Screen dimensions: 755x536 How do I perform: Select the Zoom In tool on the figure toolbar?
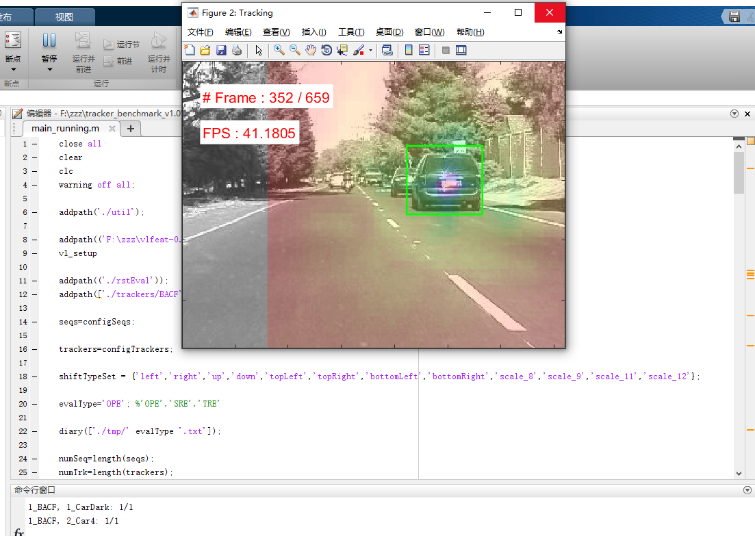[279, 50]
